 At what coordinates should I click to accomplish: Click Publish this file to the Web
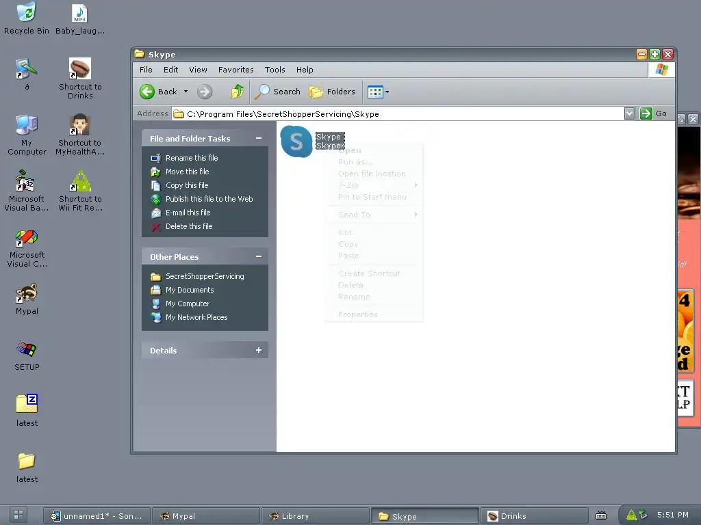coord(209,199)
